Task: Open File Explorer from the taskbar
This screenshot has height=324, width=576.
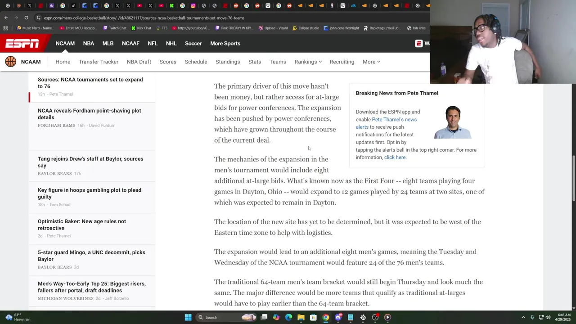Action: coord(301,317)
